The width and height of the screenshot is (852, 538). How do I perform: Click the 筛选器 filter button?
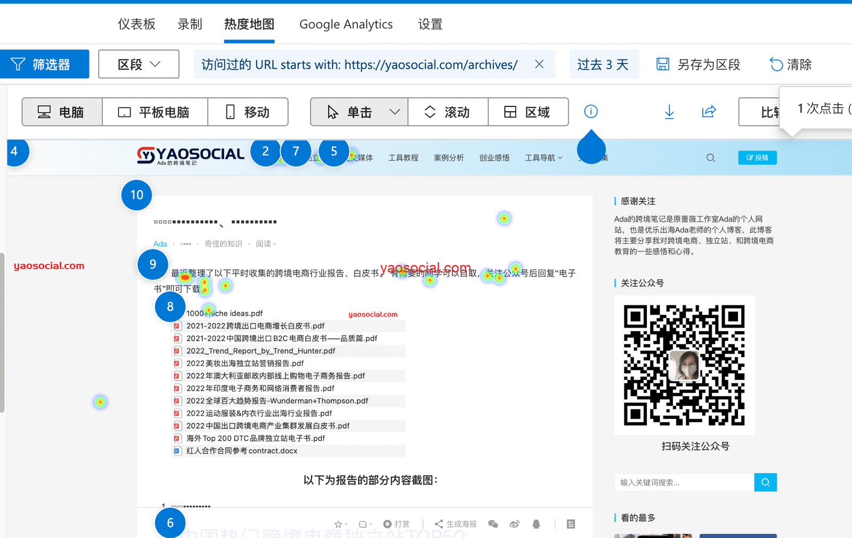pyautogui.click(x=44, y=64)
